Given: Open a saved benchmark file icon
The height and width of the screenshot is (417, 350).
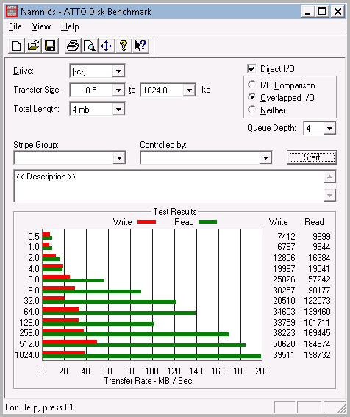Looking at the screenshot, I should 33,46.
